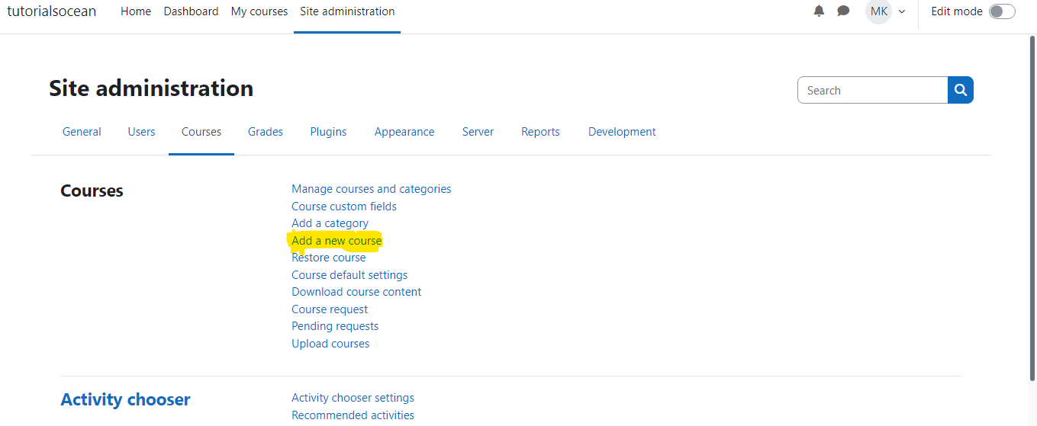The height and width of the screenshot is (426, 1037).
Task: Switch to the Users tab
Action: click(141, 132)
